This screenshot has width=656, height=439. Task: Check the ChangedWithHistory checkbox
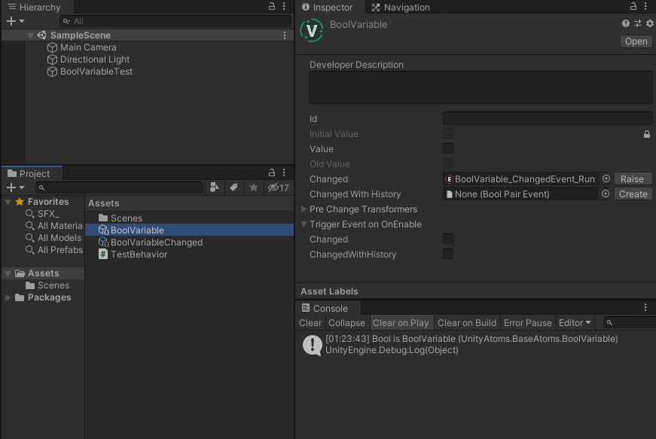[x=448, y=254]
